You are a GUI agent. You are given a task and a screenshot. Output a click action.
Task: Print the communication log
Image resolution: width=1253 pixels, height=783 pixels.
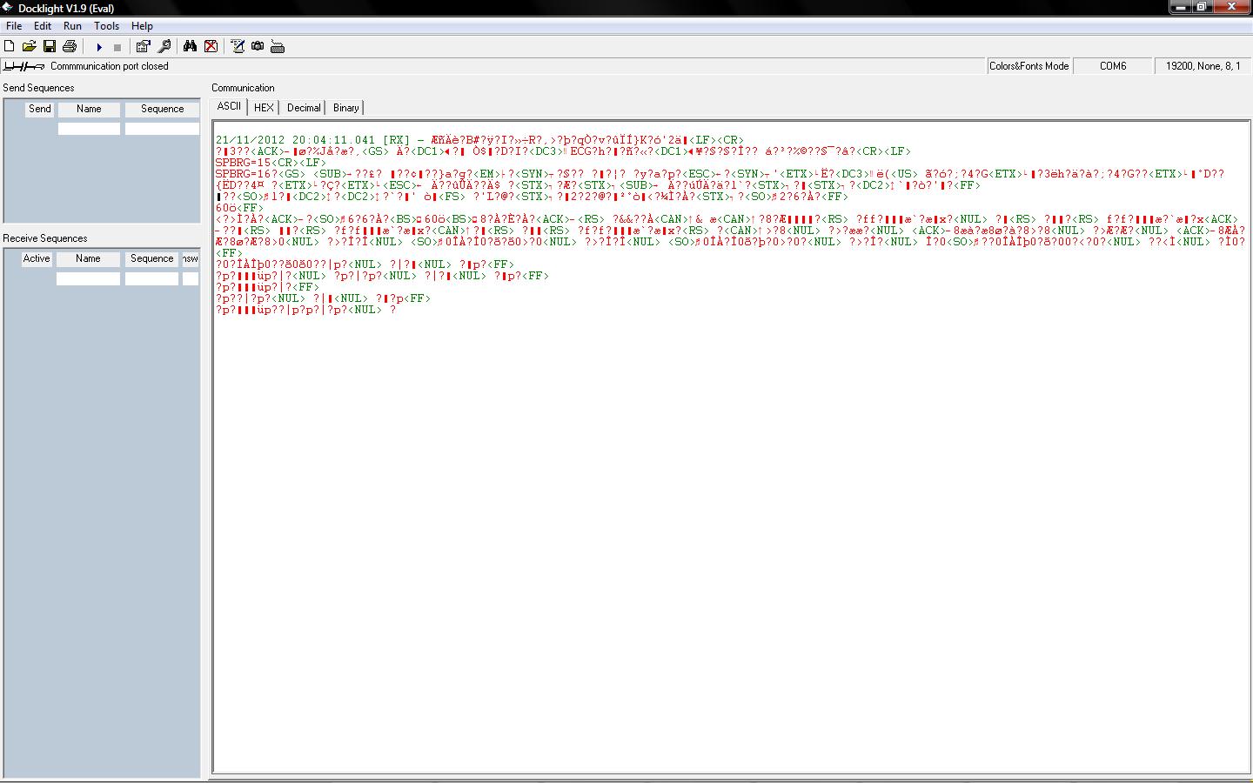tap(70, 46)
